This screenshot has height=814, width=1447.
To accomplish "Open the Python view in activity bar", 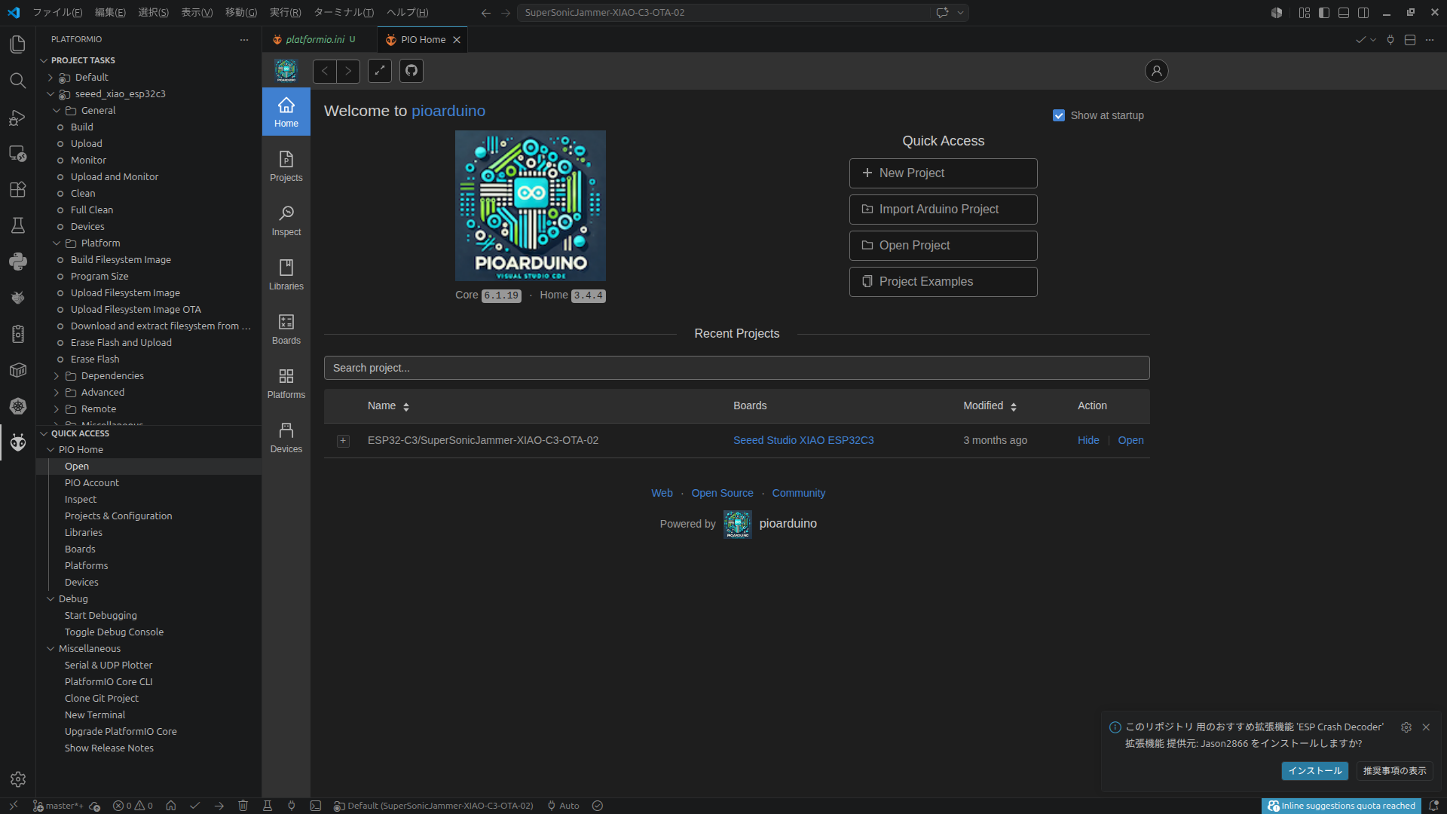I will pos(17,262).
